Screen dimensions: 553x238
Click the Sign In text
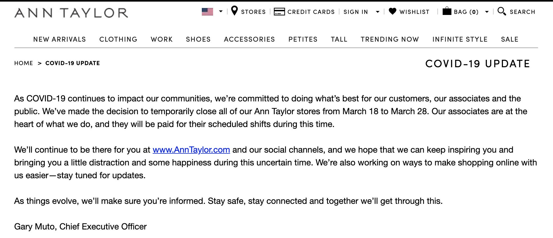[x=355, y=12]
